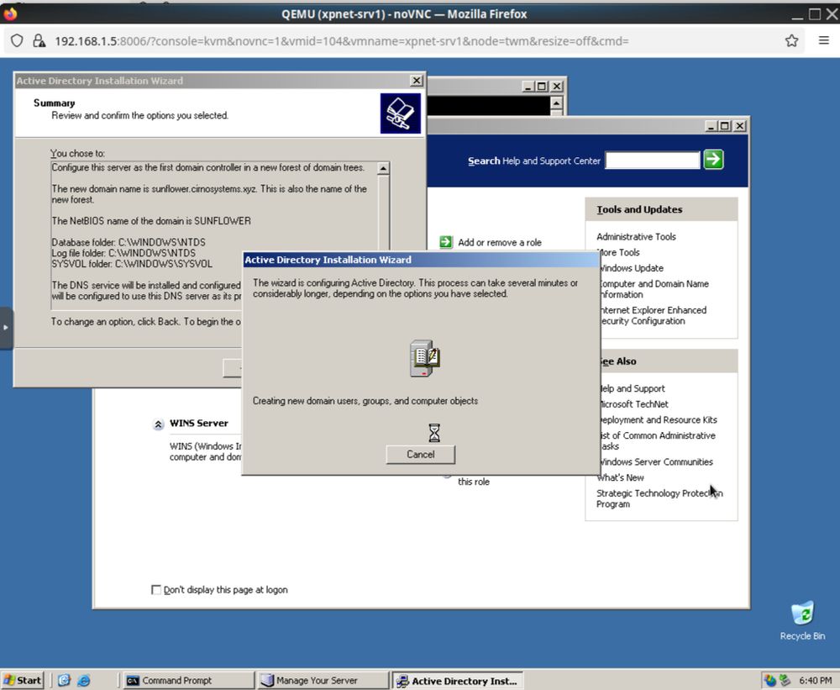Cancel the Active Directory configuration
The height and width of the screenshot is (690, 840).
(x=421, y=454)
